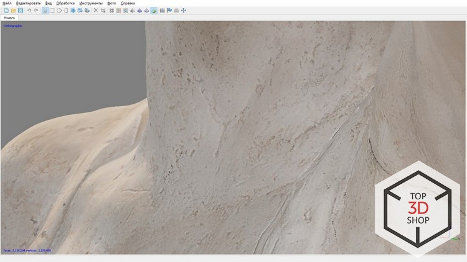
Task: Reset the view with the cross arrows icon
Action: point(184,11)
